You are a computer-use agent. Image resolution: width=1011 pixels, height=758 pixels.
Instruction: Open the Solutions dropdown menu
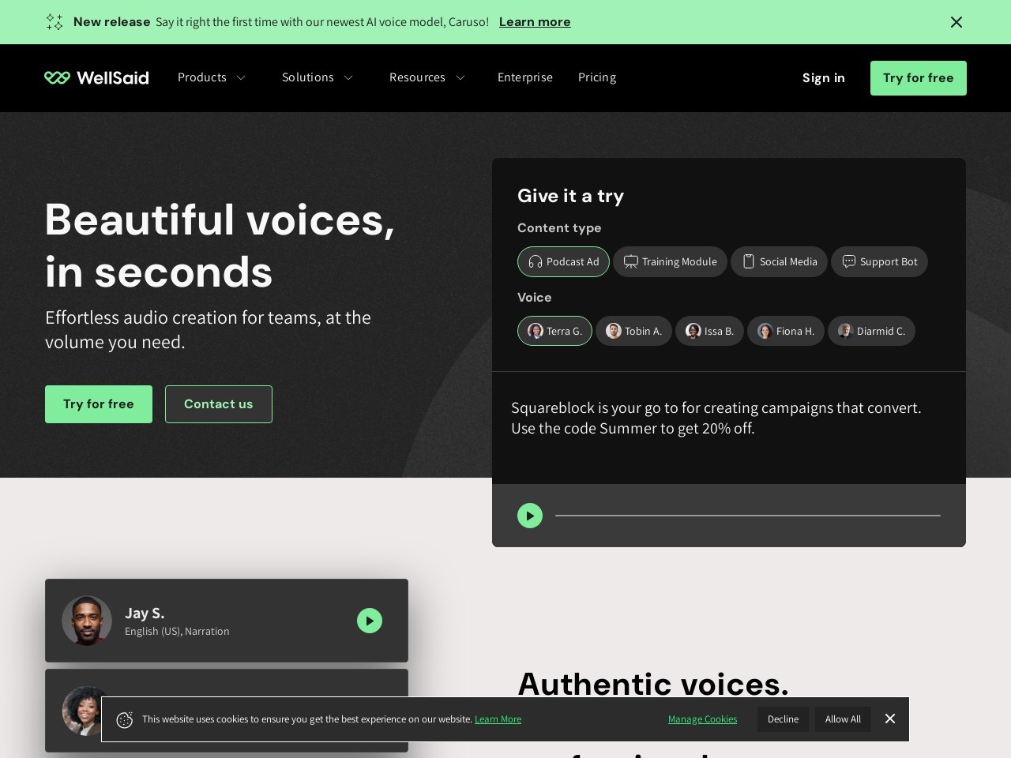318,77
